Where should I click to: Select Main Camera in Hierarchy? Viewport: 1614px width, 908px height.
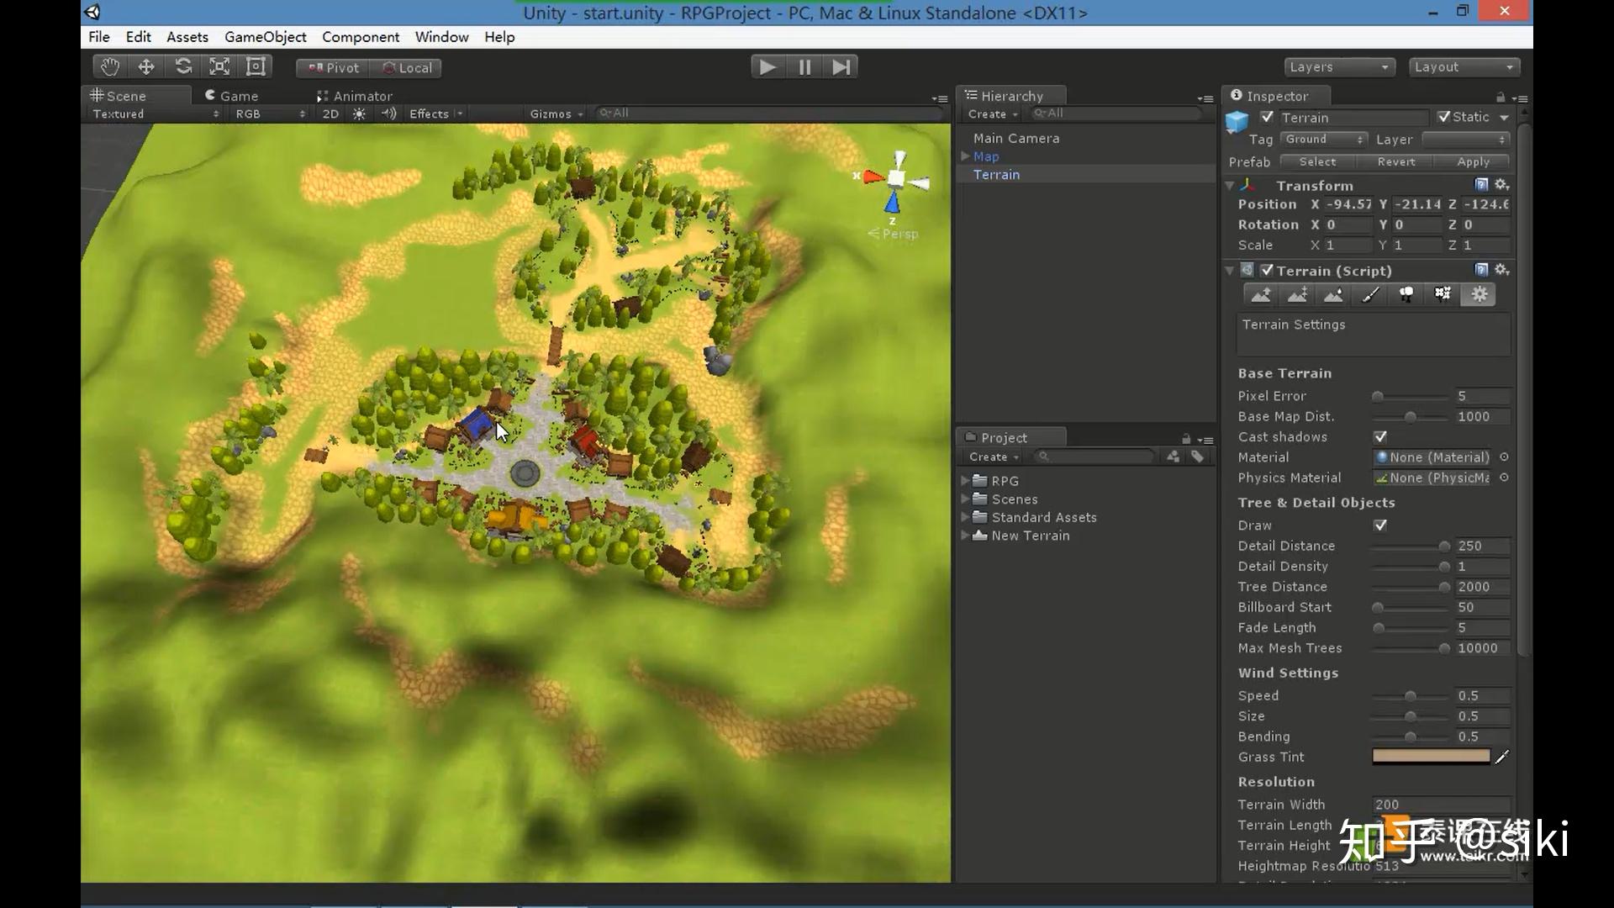[x=1015, y=139]
